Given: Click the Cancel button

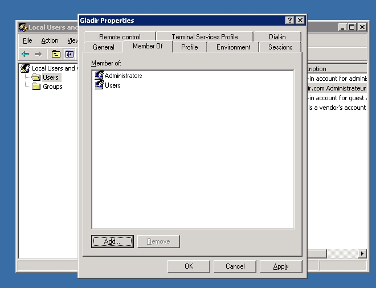Looking at the screenshot, I should click(235, 266).
